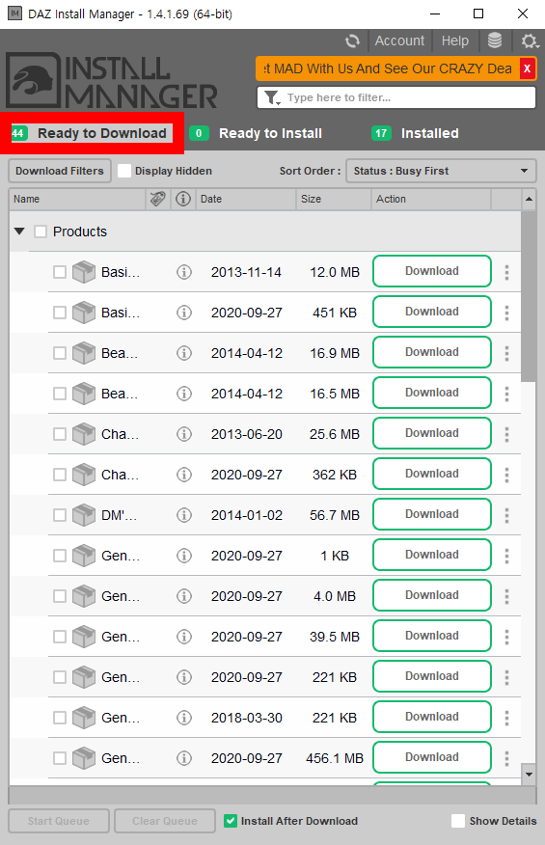Show info for the 16.9 MB Bea… product

pos(184,353)
